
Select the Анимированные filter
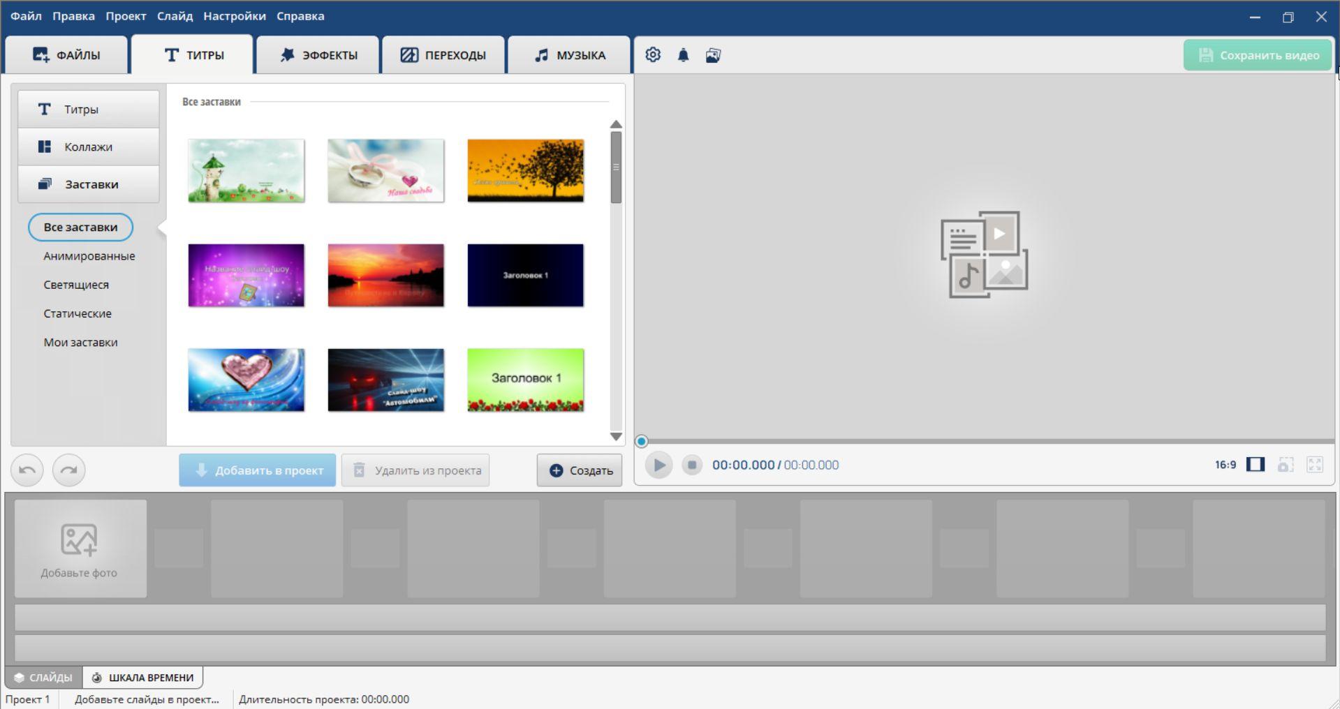[89, 256]
